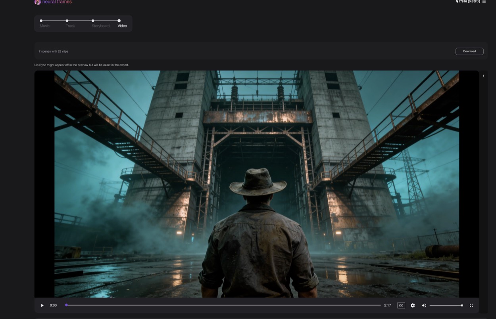Select the Video step label
This screenshot has width=496, height=319.
click(122, 26)
